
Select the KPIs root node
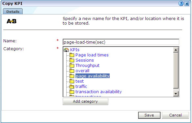click(x=75, y=50)
